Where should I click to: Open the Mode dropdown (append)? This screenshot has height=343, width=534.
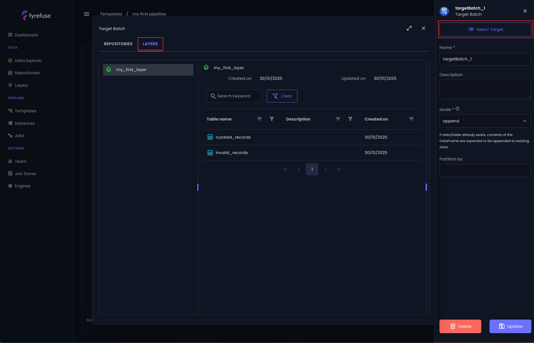click(485, 121)
